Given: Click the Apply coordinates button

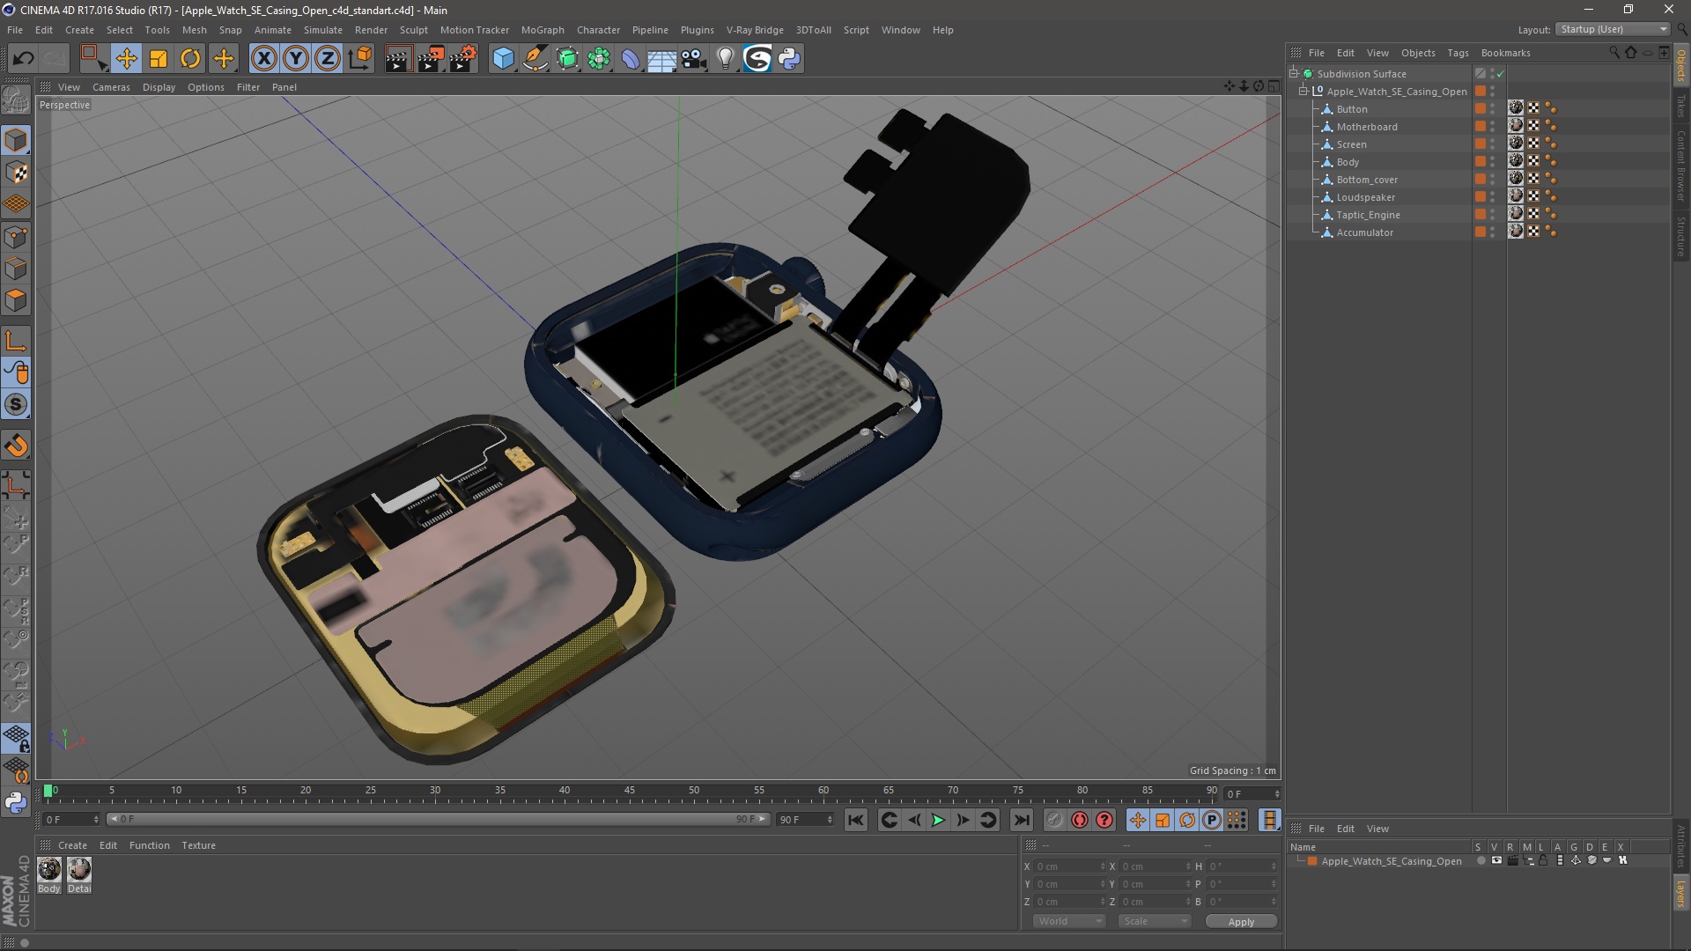Looking at the screenshot, I should point(1241,922).
